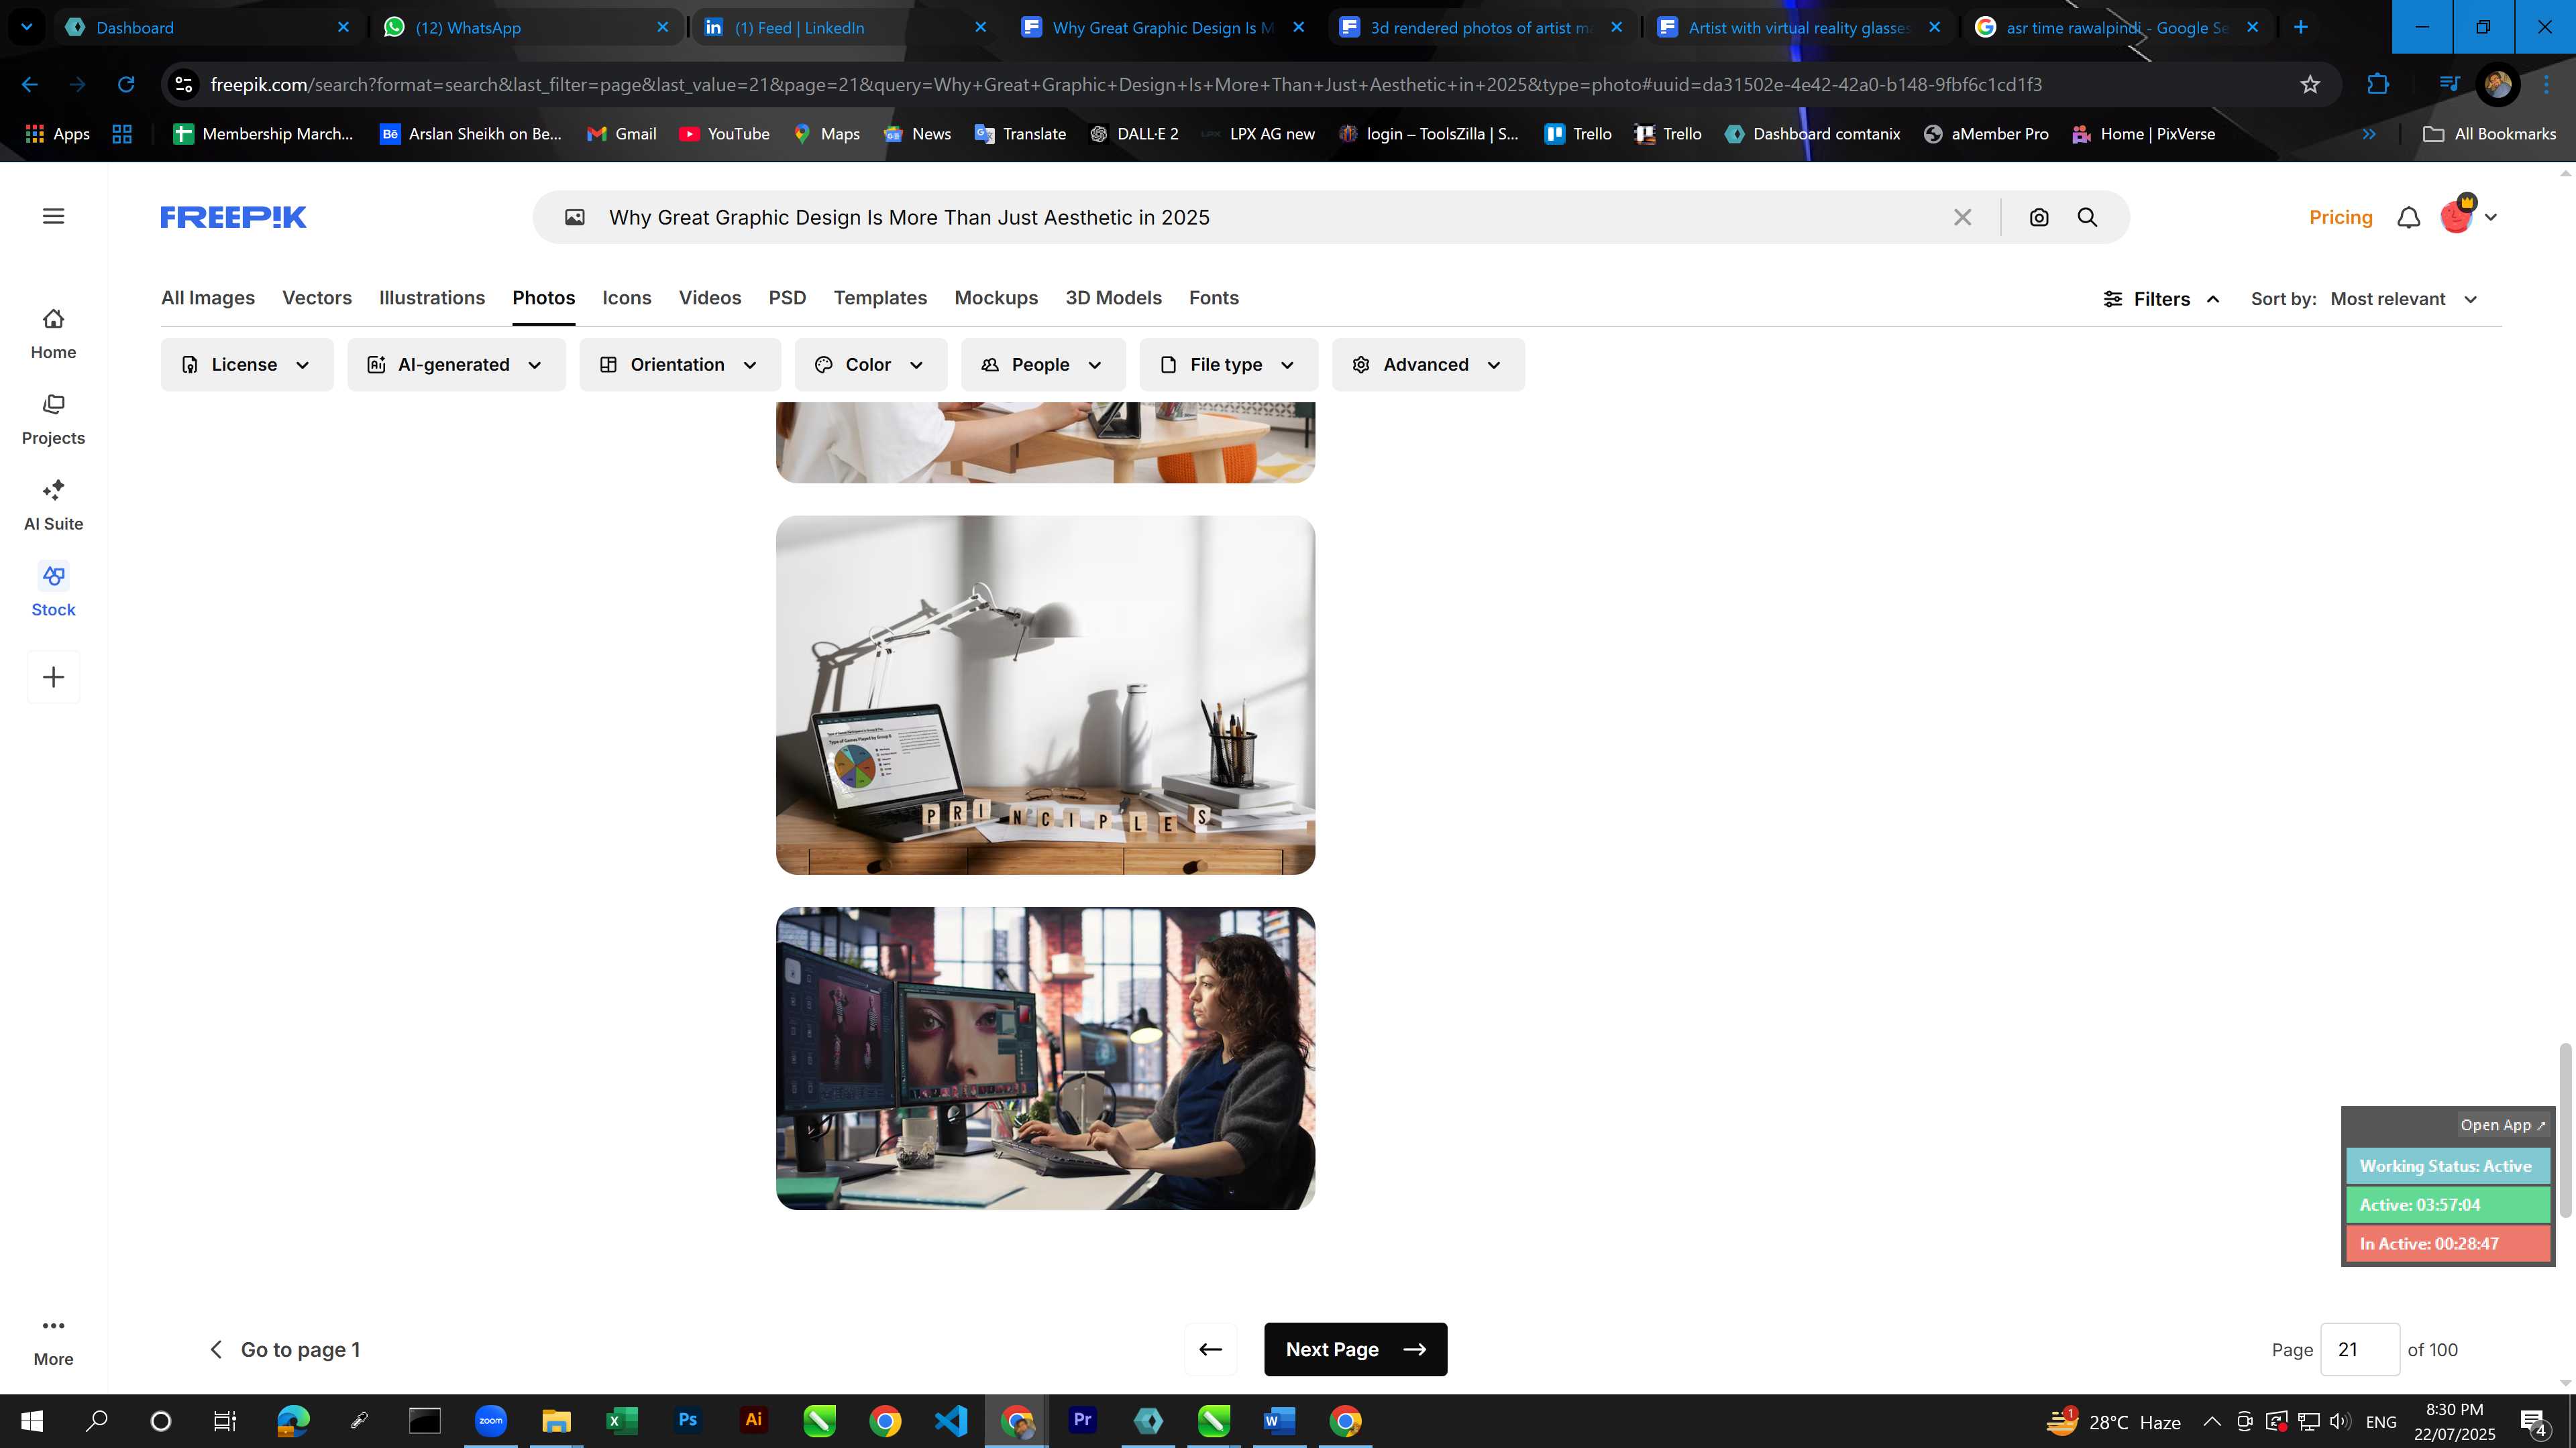The width and height of the screenshot is (2576, 1448).
Task: Open a new browser tab
Action: click(2300, 27)
